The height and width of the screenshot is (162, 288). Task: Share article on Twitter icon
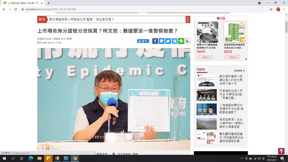tap(168, 41)
